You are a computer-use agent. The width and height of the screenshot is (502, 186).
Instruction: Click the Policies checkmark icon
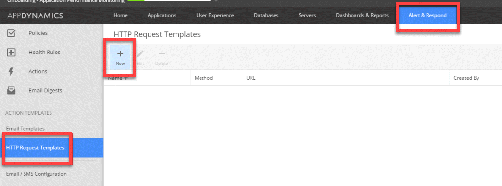click(11, 33)
